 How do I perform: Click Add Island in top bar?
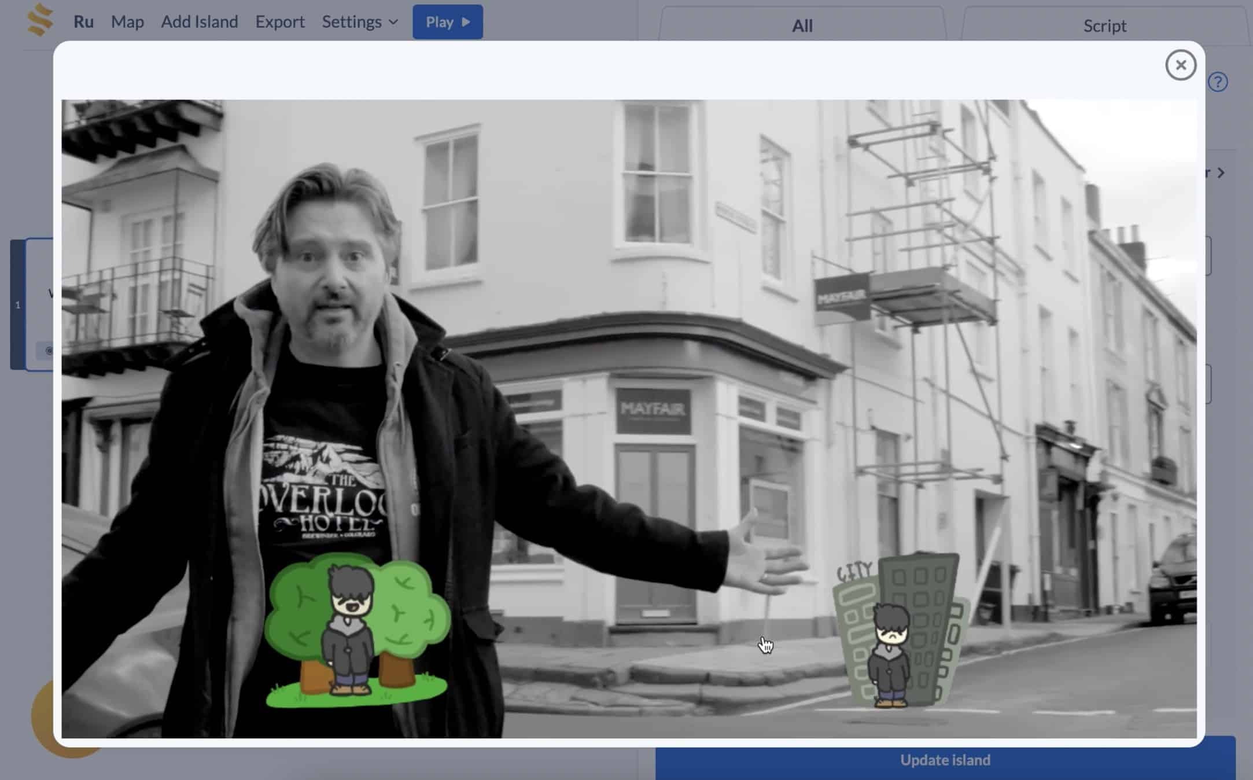coord(200,22)
